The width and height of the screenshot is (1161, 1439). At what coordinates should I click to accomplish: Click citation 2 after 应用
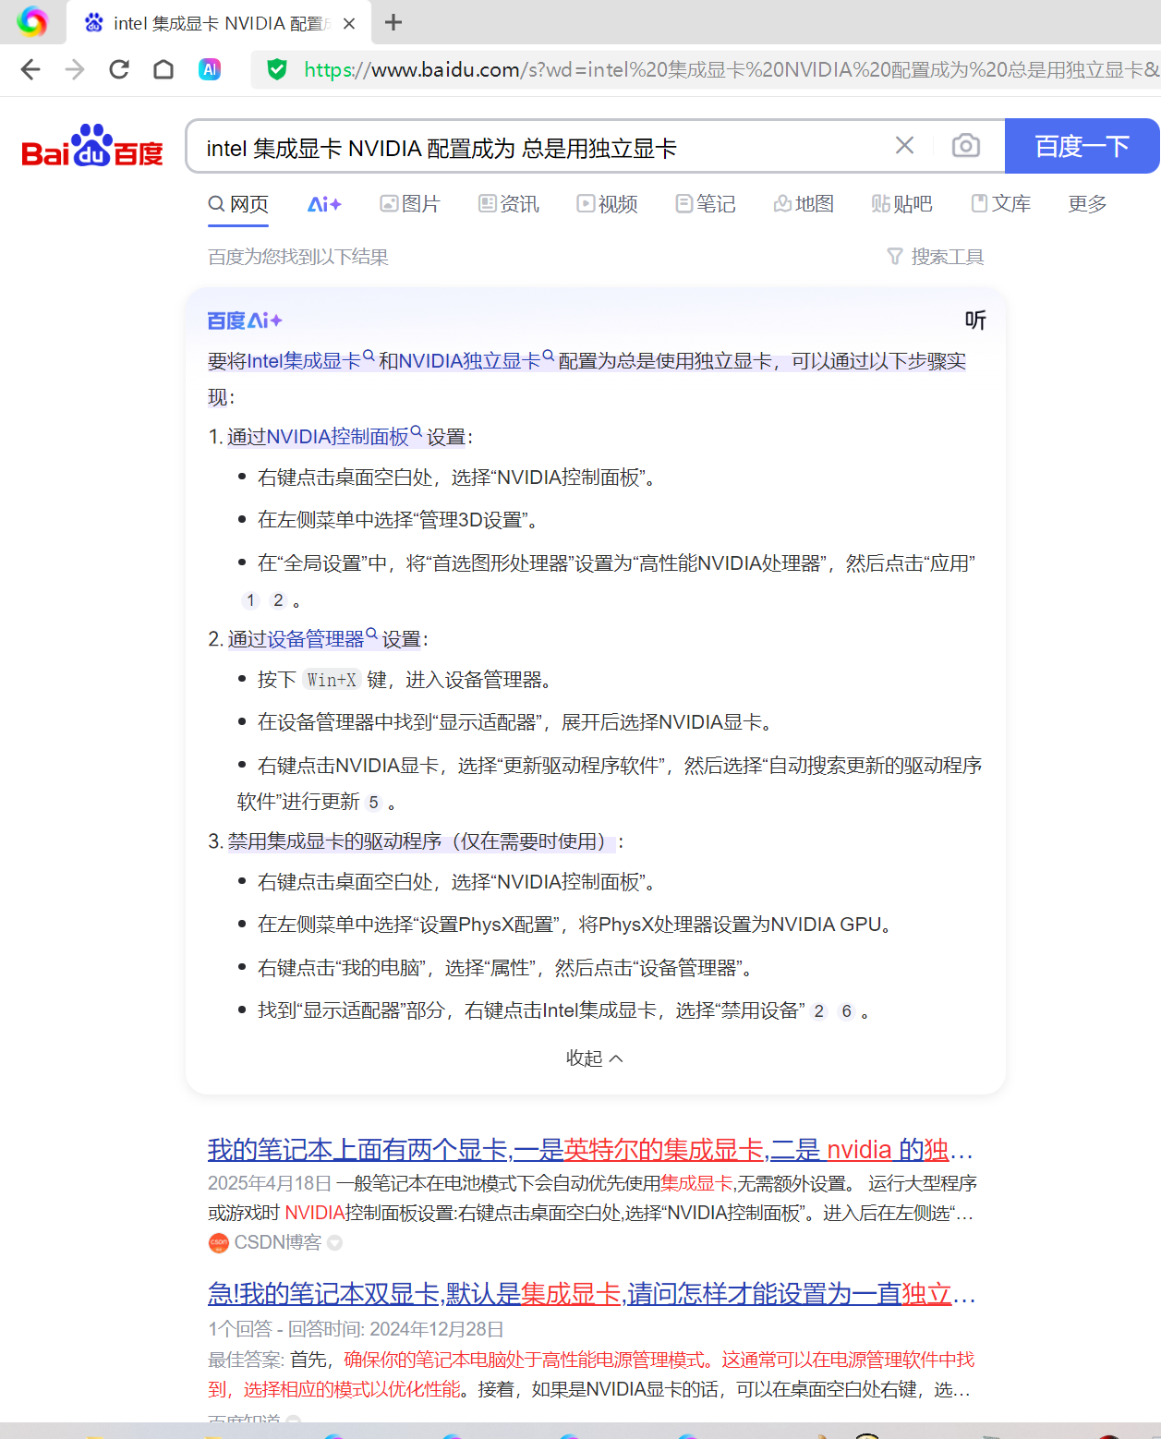278,600
